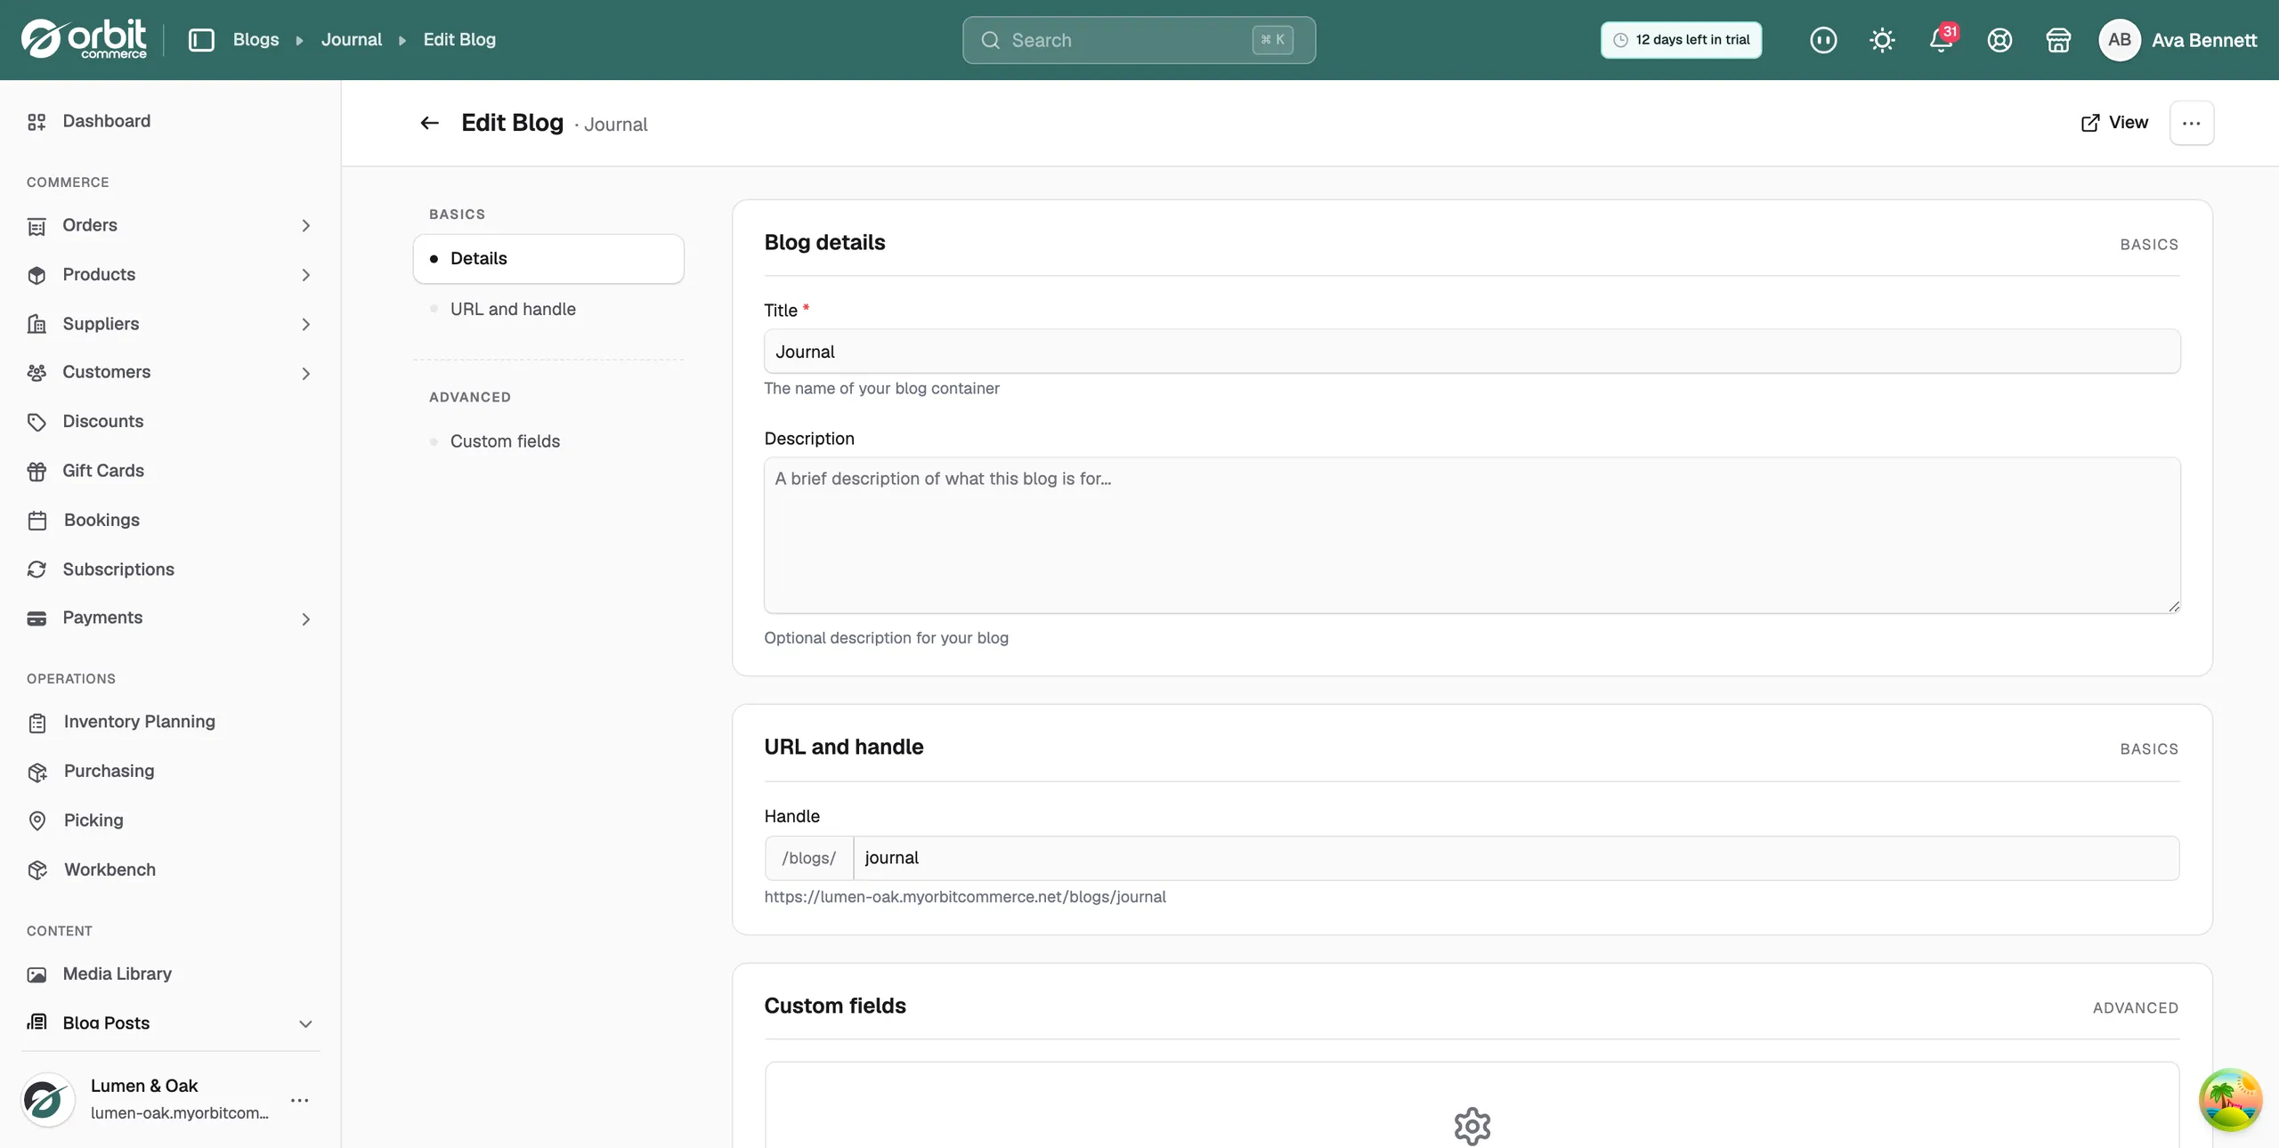Viewport: 2279px width, 1148px height.
Task: Toggle light/dark theme sun icon
Action: click(x=1882, y=40)
